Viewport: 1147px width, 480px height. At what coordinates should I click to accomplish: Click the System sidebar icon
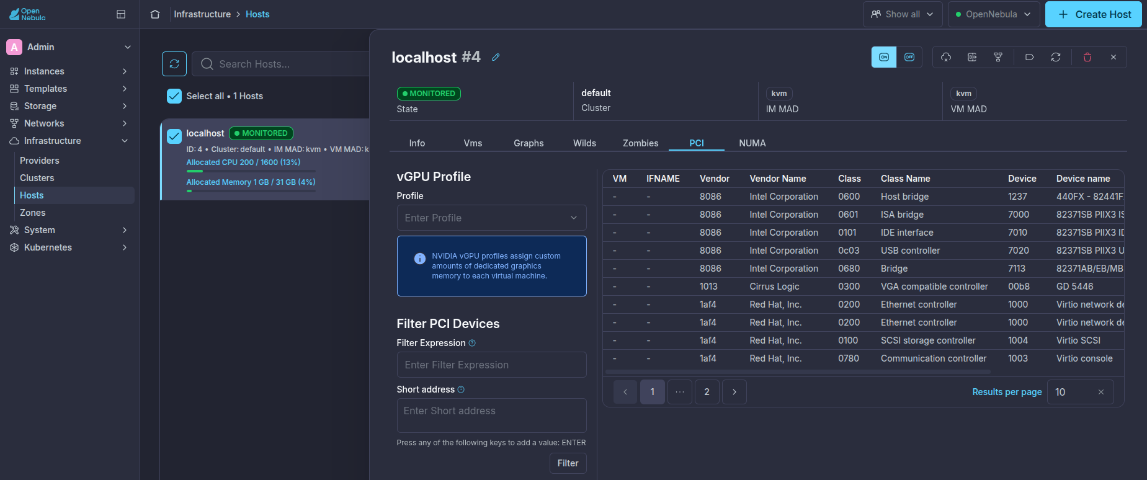click(x=14, y=230)
